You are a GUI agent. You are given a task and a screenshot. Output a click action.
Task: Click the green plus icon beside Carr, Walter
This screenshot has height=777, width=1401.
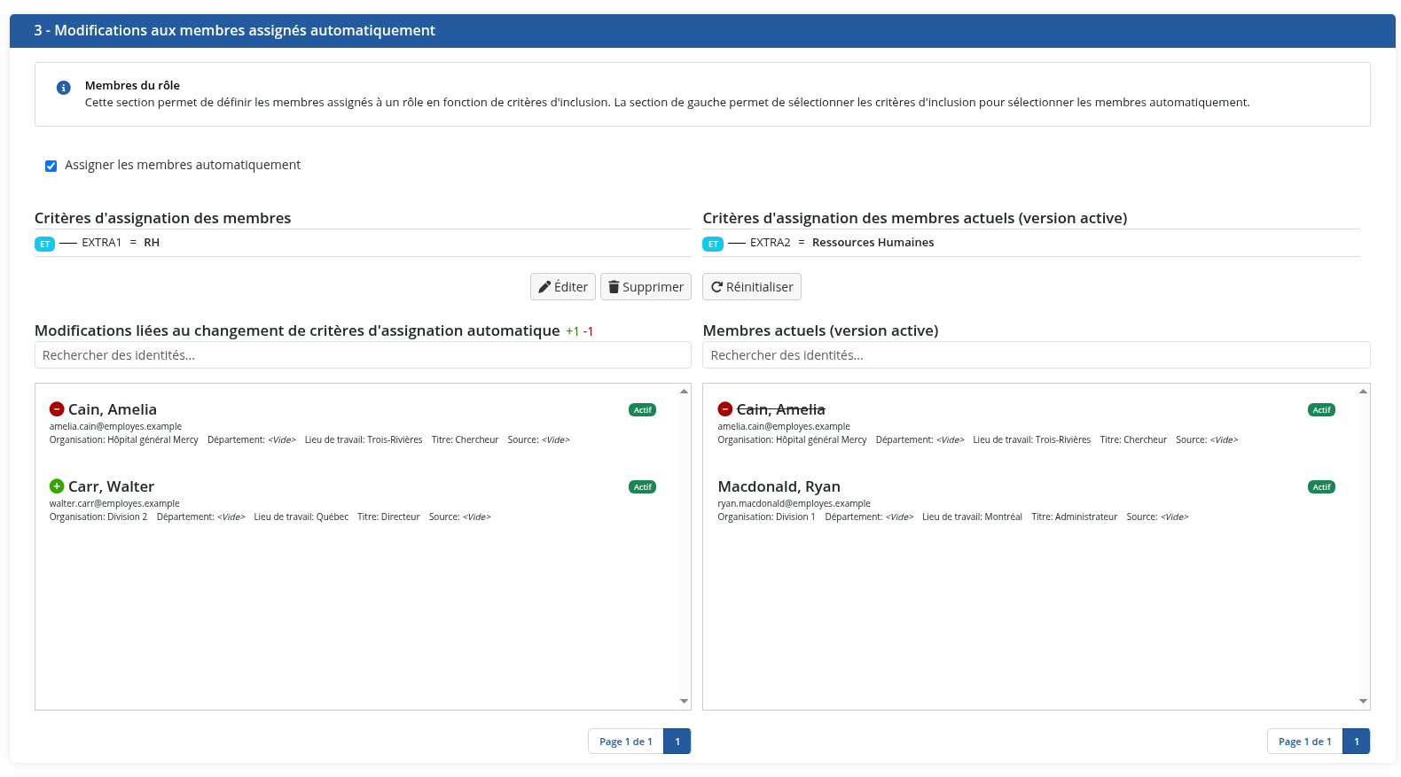coord(57,486)
